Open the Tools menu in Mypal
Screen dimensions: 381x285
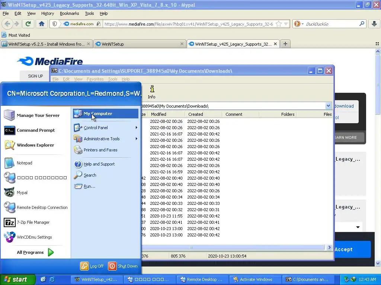click(89, 13)
